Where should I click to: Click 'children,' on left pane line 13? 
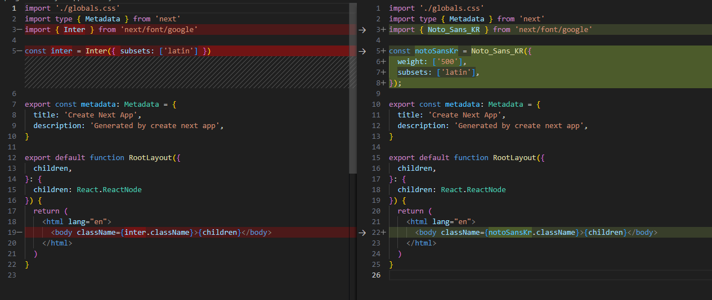tap(53, 169)
